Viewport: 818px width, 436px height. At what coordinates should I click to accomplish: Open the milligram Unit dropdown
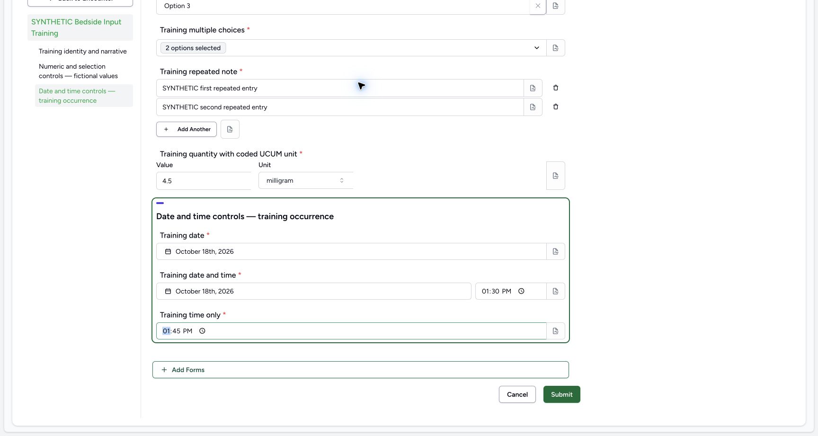pyautogui.click(x=306, y=180)
